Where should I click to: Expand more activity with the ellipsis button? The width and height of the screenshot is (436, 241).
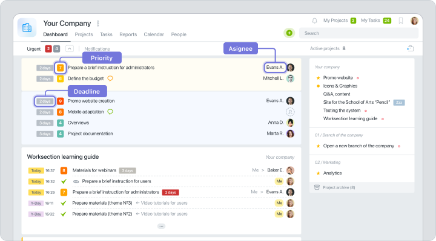point(161,226)
